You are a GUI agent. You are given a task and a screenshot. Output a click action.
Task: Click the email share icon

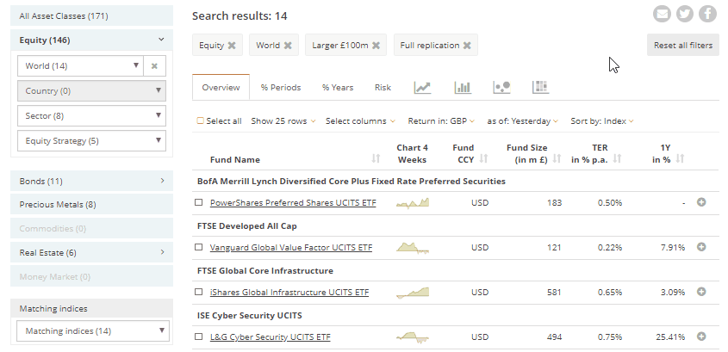coord(662,14)
